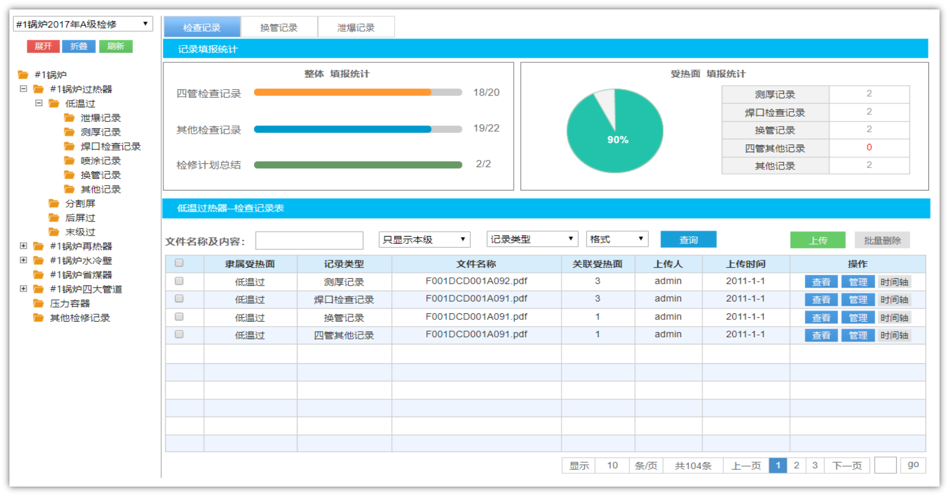Expand the #1锅炉再热器 tree node

click(x=23, y=246)
